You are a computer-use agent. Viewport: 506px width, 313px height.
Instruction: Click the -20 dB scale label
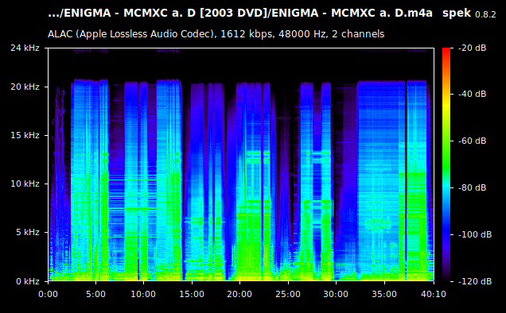[472, 48]
